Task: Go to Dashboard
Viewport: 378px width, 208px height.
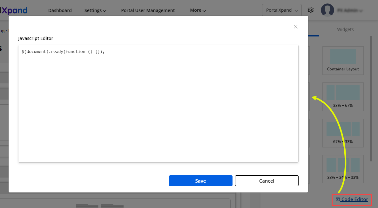Action: 60,10
